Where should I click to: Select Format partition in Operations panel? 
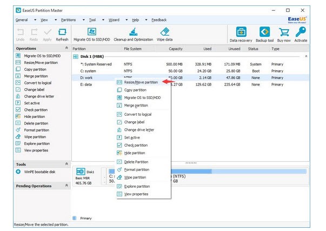pos(32,130)
